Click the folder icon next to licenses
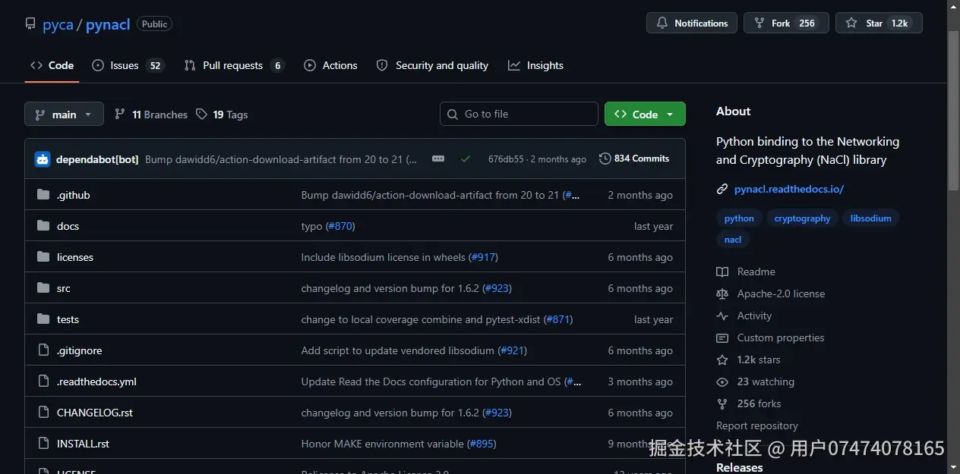 pyautogui.click(x=43, y=257)
